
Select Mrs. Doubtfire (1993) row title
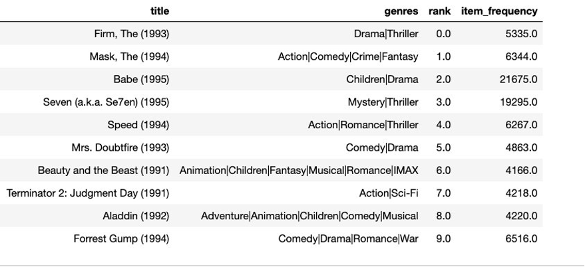click(x=120, y=147)
